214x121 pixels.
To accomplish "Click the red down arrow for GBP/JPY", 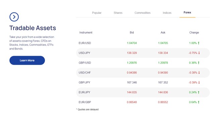I will (199, 82).
